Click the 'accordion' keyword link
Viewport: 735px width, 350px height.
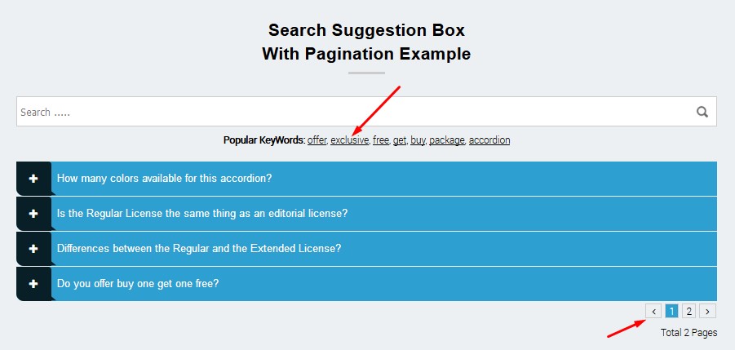coord(489,140)
